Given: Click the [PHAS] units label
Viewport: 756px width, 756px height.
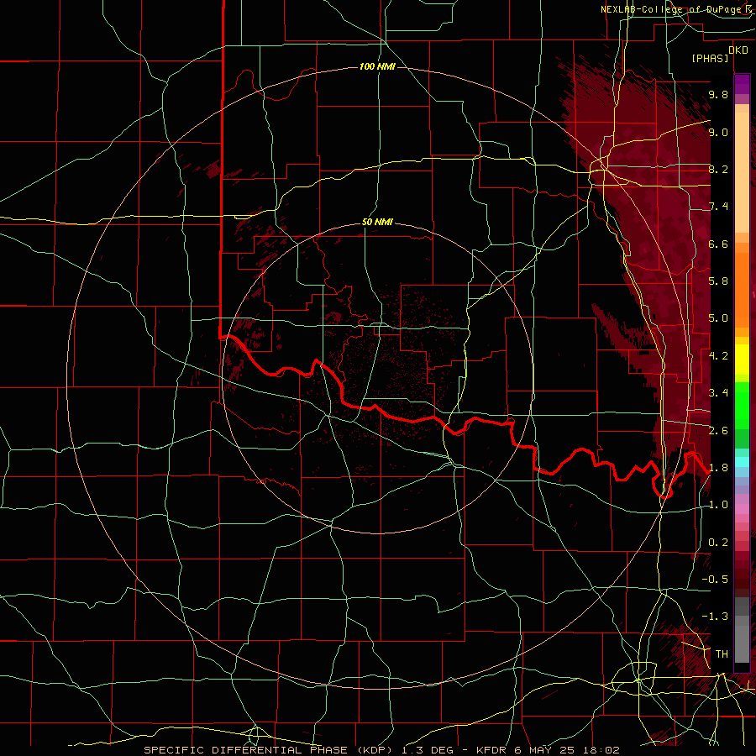Looking at the screenshot, I should pyautogui.click(x=710, y=59).
